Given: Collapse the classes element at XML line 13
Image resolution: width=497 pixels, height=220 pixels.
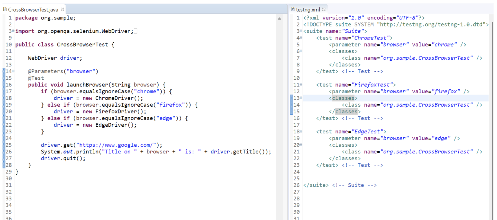Looking at the screenshot, I should pyautogui.click(x=301, y=98).
